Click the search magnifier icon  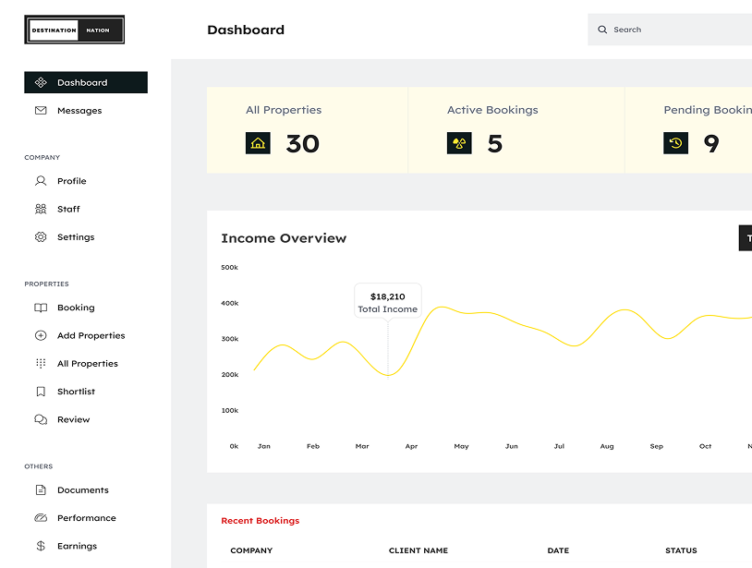(603, 30)
